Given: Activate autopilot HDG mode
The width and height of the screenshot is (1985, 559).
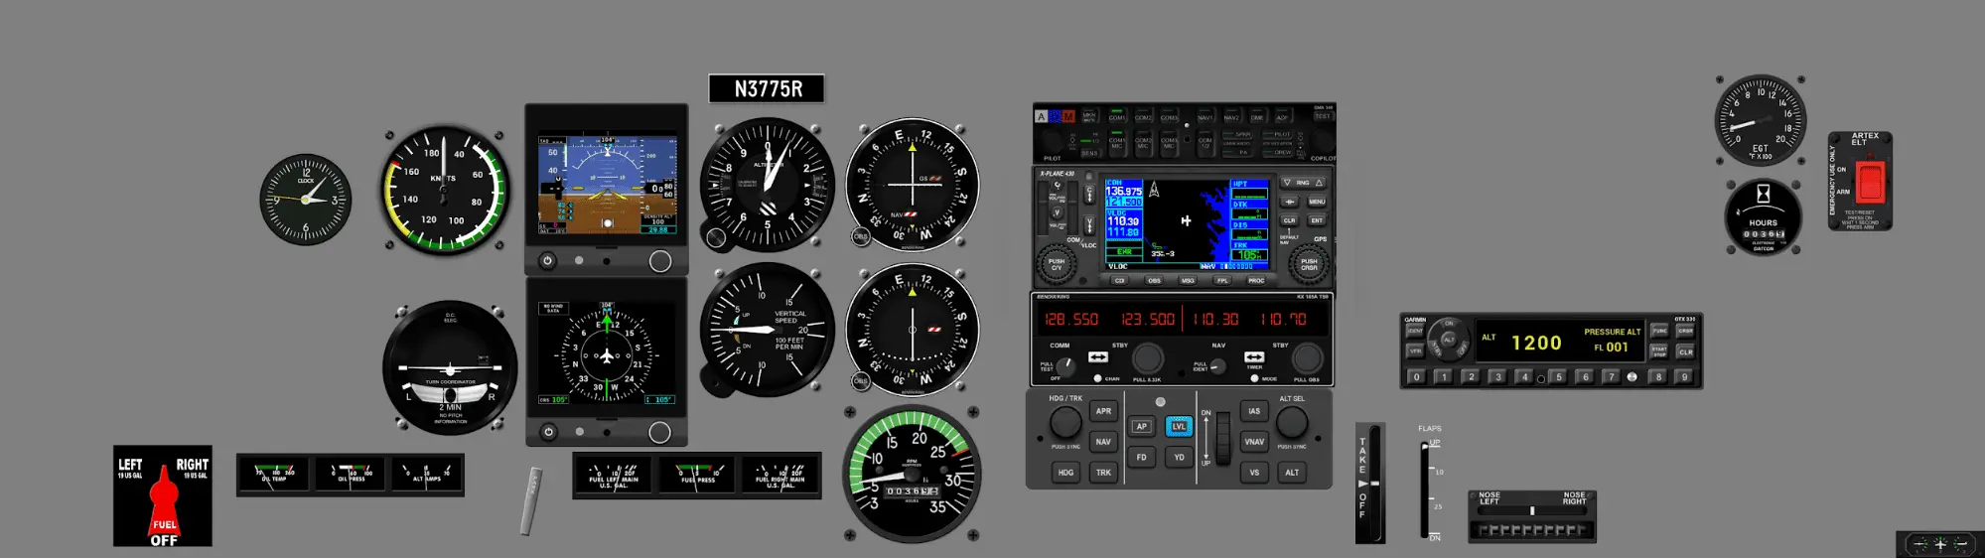Looking at the screenshot, I should 1065,473.
